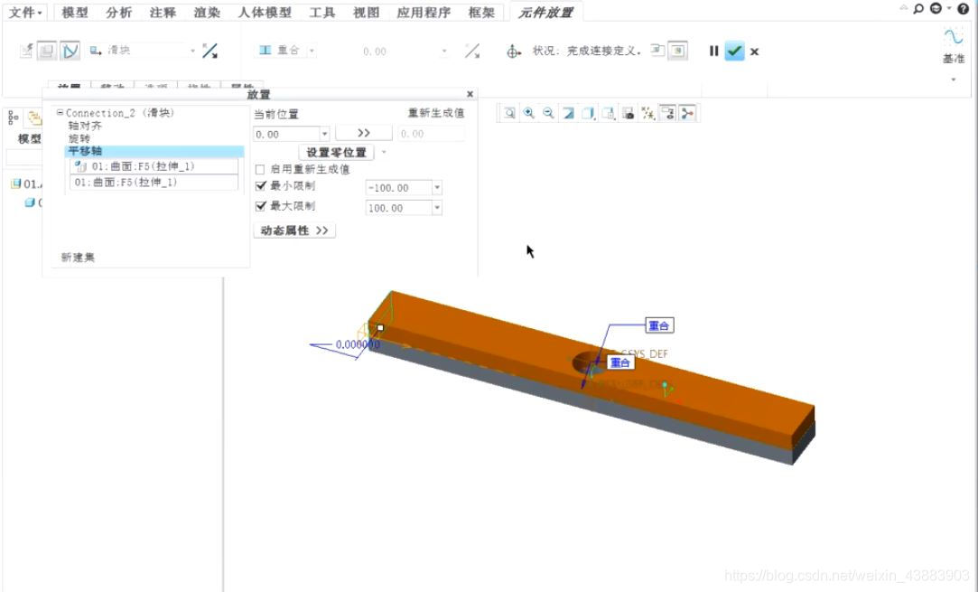This screenshot has width=978, height=592.
Task: Accept the component placement with green checkmark
Action: tap(735, 52)
